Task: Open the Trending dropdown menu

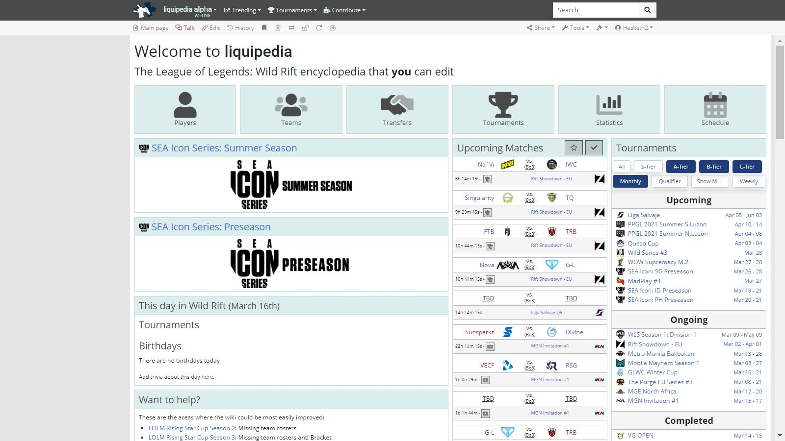Action: click(x=242, y=10)
